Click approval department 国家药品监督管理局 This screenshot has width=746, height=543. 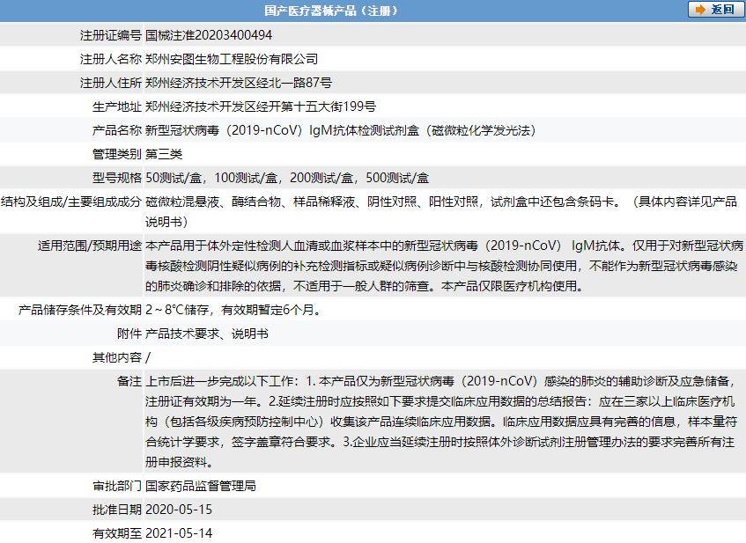pos(201,486)
